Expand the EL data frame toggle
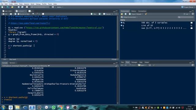The width and height of the screenshot is (196, 110). click(121, 23)
